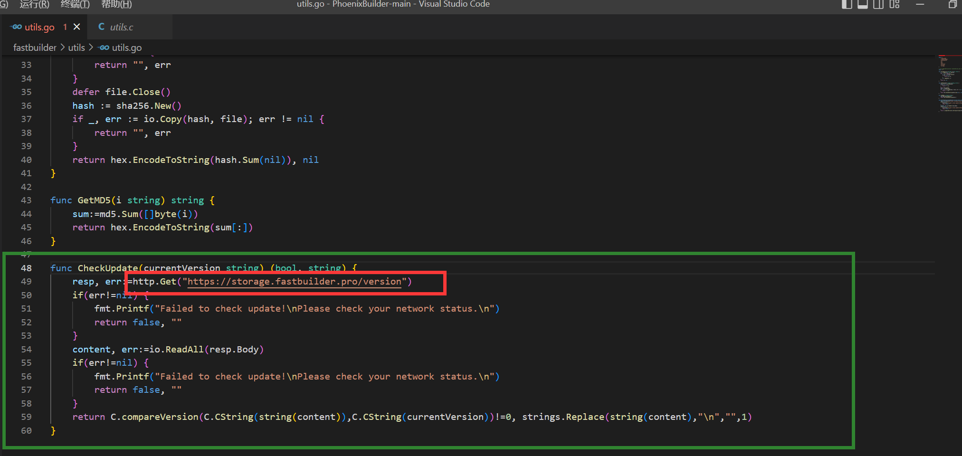The height and width of the screenshot is (456, 962).
Task: Click the Go icon in the breadcrumb bar
Action: (x=103, y=47)
